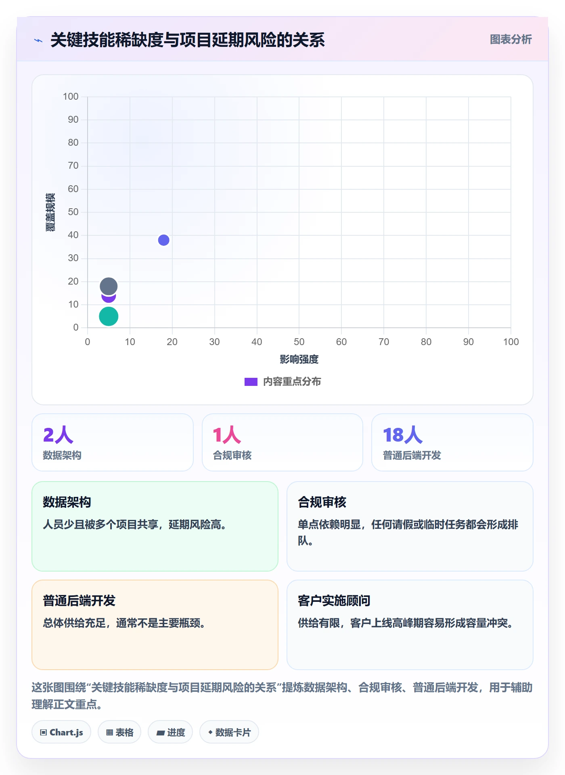Click the 数据卡片 tag

(229, 732)
